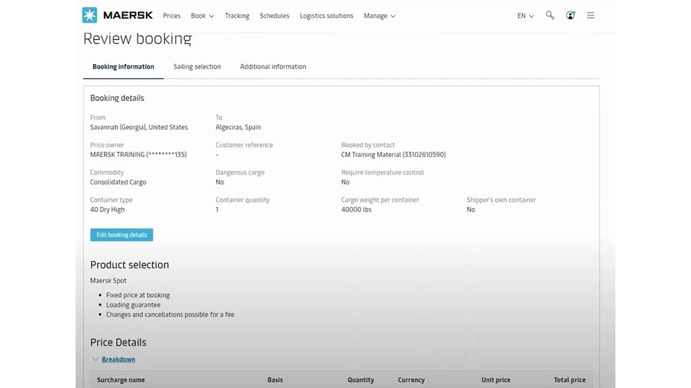Open the Schedules page
The height and width of the screenshot is (388, 691).
pyautogui.click(x=274, y=15)
